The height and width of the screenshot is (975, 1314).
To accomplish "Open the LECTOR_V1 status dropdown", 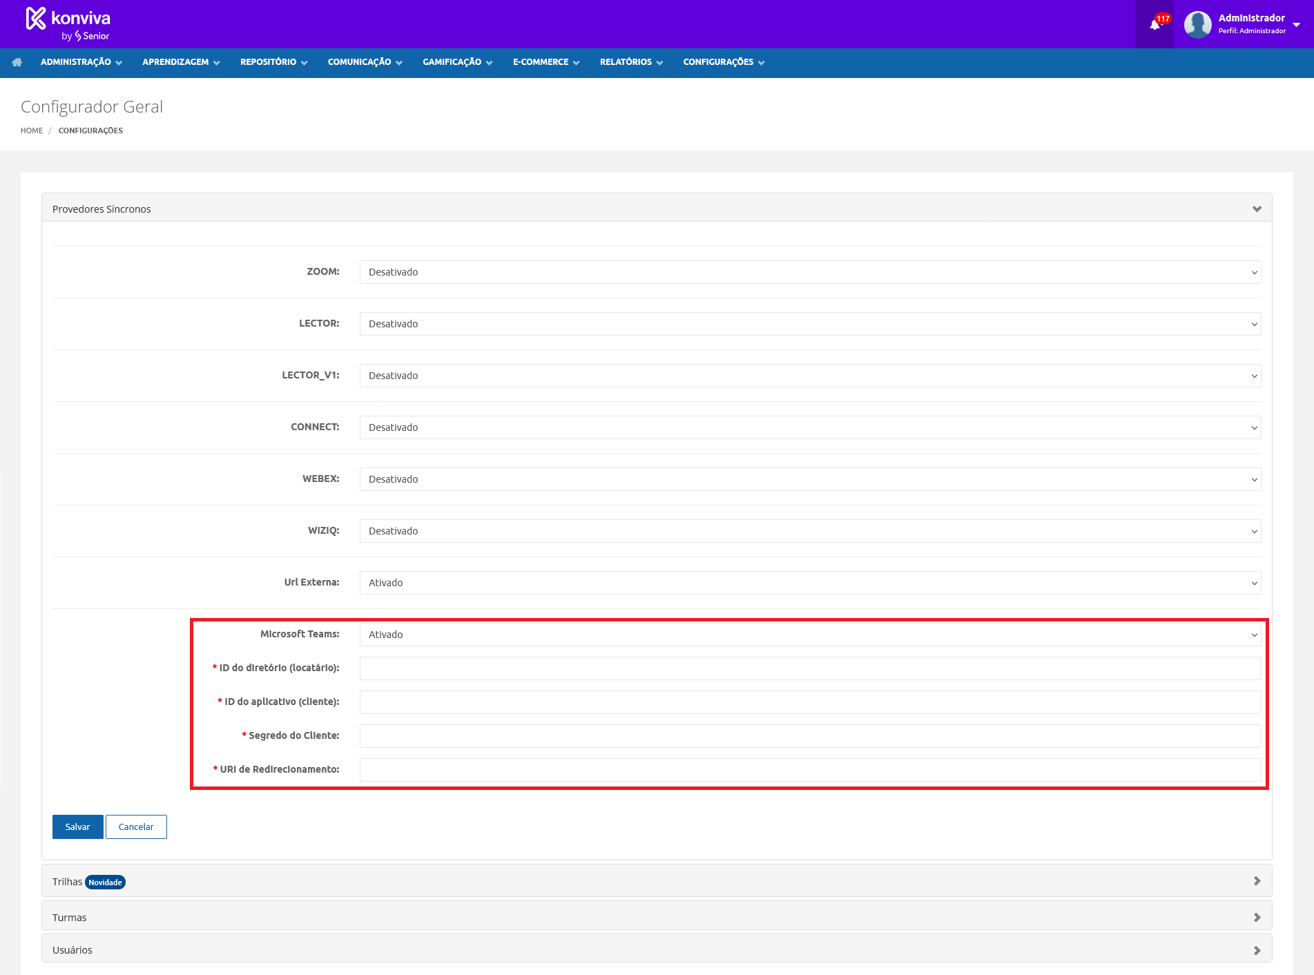I will pos(810,376).
